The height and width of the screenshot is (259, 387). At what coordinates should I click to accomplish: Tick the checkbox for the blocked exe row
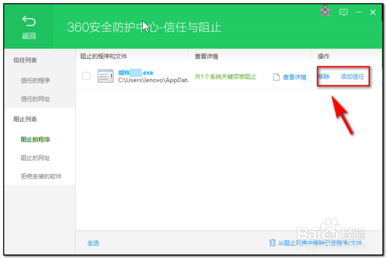(x=86, y=76)
